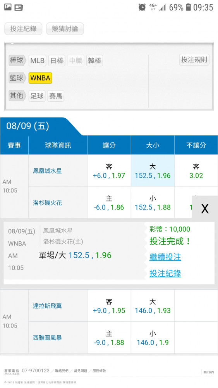Viewport: 218px width, 388px height.
Task: Select the 日棒 league tab
Action: click(57, 61)
